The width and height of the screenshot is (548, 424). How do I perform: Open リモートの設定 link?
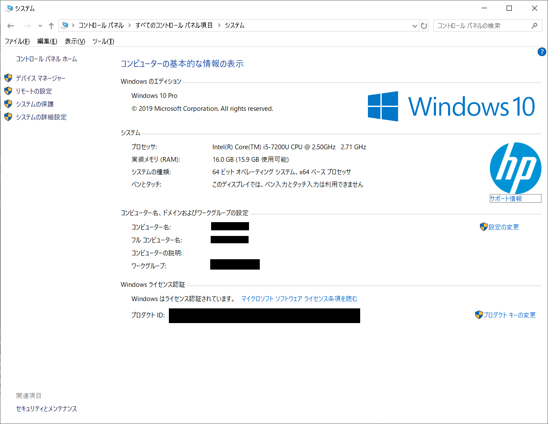click(34, 91)
